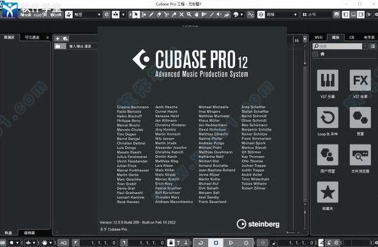
Task: Switch to the Editor tab at bottom left
Action: click(29, 233)
